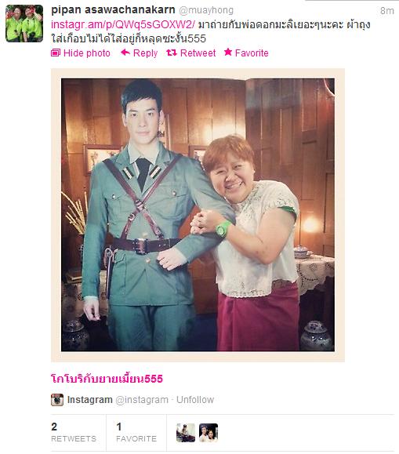
Task: Click the @muayhong username handle
Action: [x=206, y=10]
